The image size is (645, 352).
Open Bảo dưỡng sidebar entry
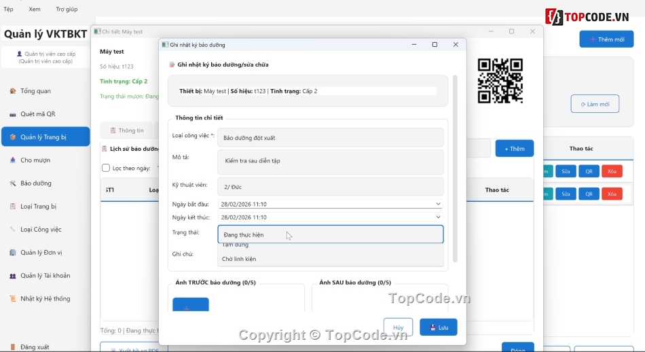(45, 183)
